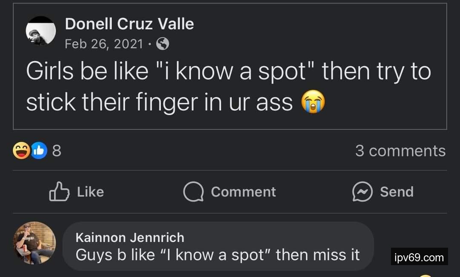Click the Messenger Send icon

pos(362,192)
